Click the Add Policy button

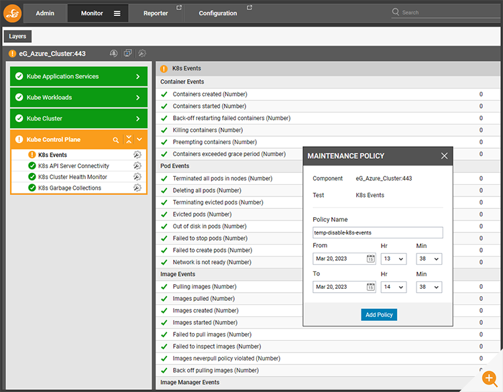(x=379, y=315)
